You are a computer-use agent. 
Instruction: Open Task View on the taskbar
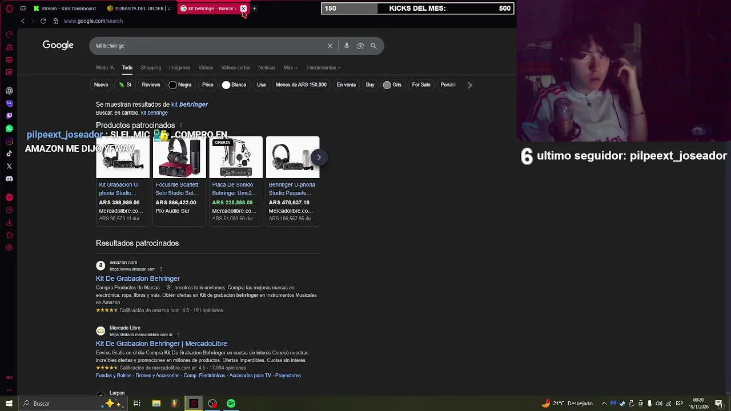(137, 404)
